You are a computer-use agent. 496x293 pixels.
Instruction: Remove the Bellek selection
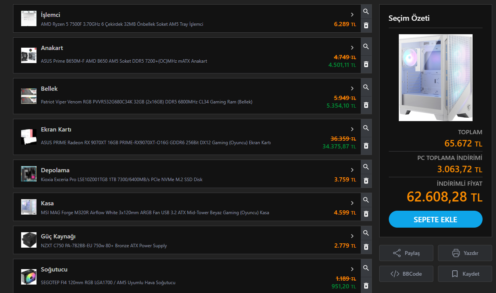[366, 105]
